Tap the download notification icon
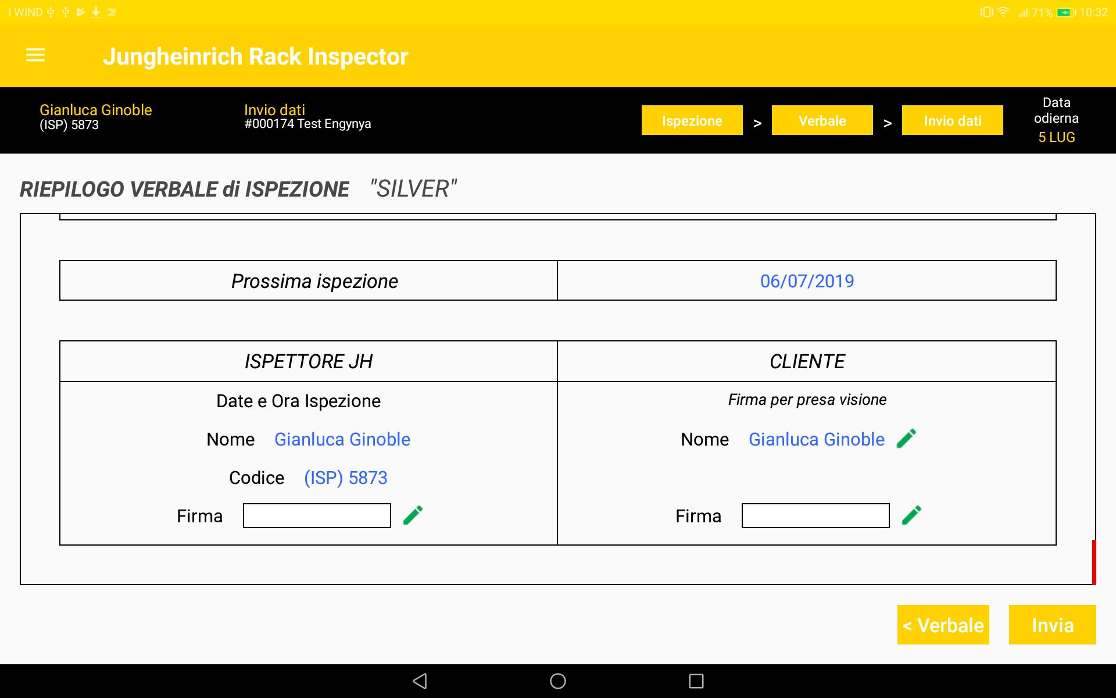This screenshot has height=698, width=1116. tap(96, 12)
